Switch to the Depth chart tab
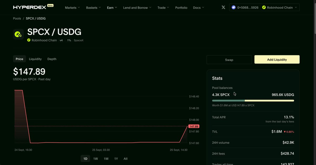 tap(52, 59)
